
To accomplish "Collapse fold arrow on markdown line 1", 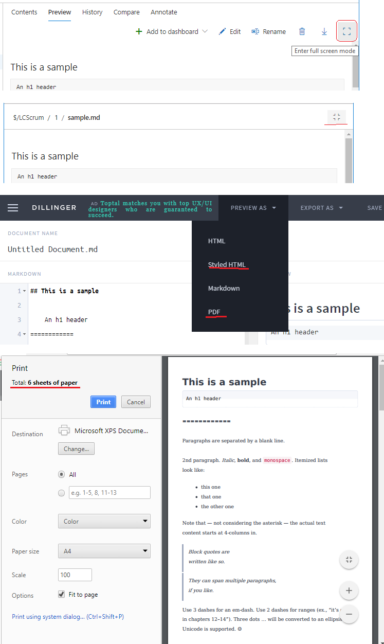I will (x=25, y=291).
